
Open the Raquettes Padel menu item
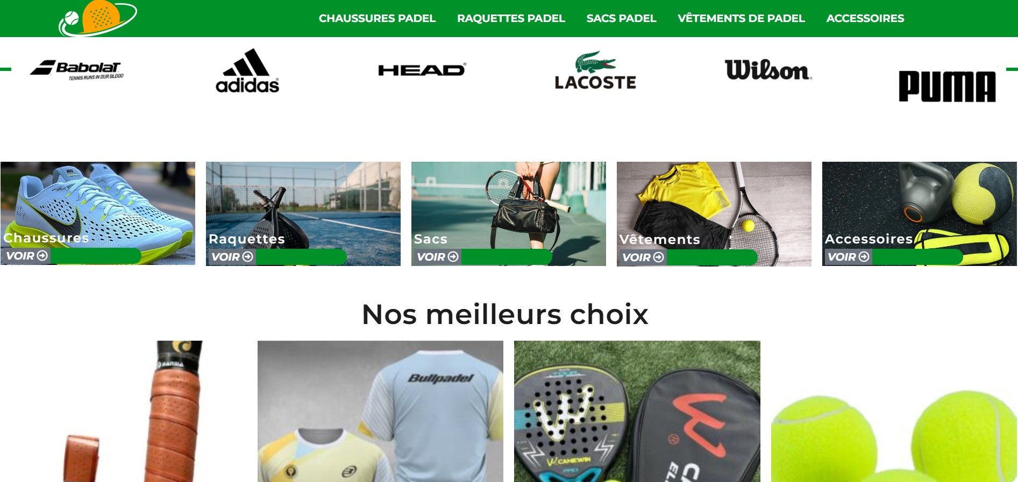pyautogui.click(x=511, y=18)
